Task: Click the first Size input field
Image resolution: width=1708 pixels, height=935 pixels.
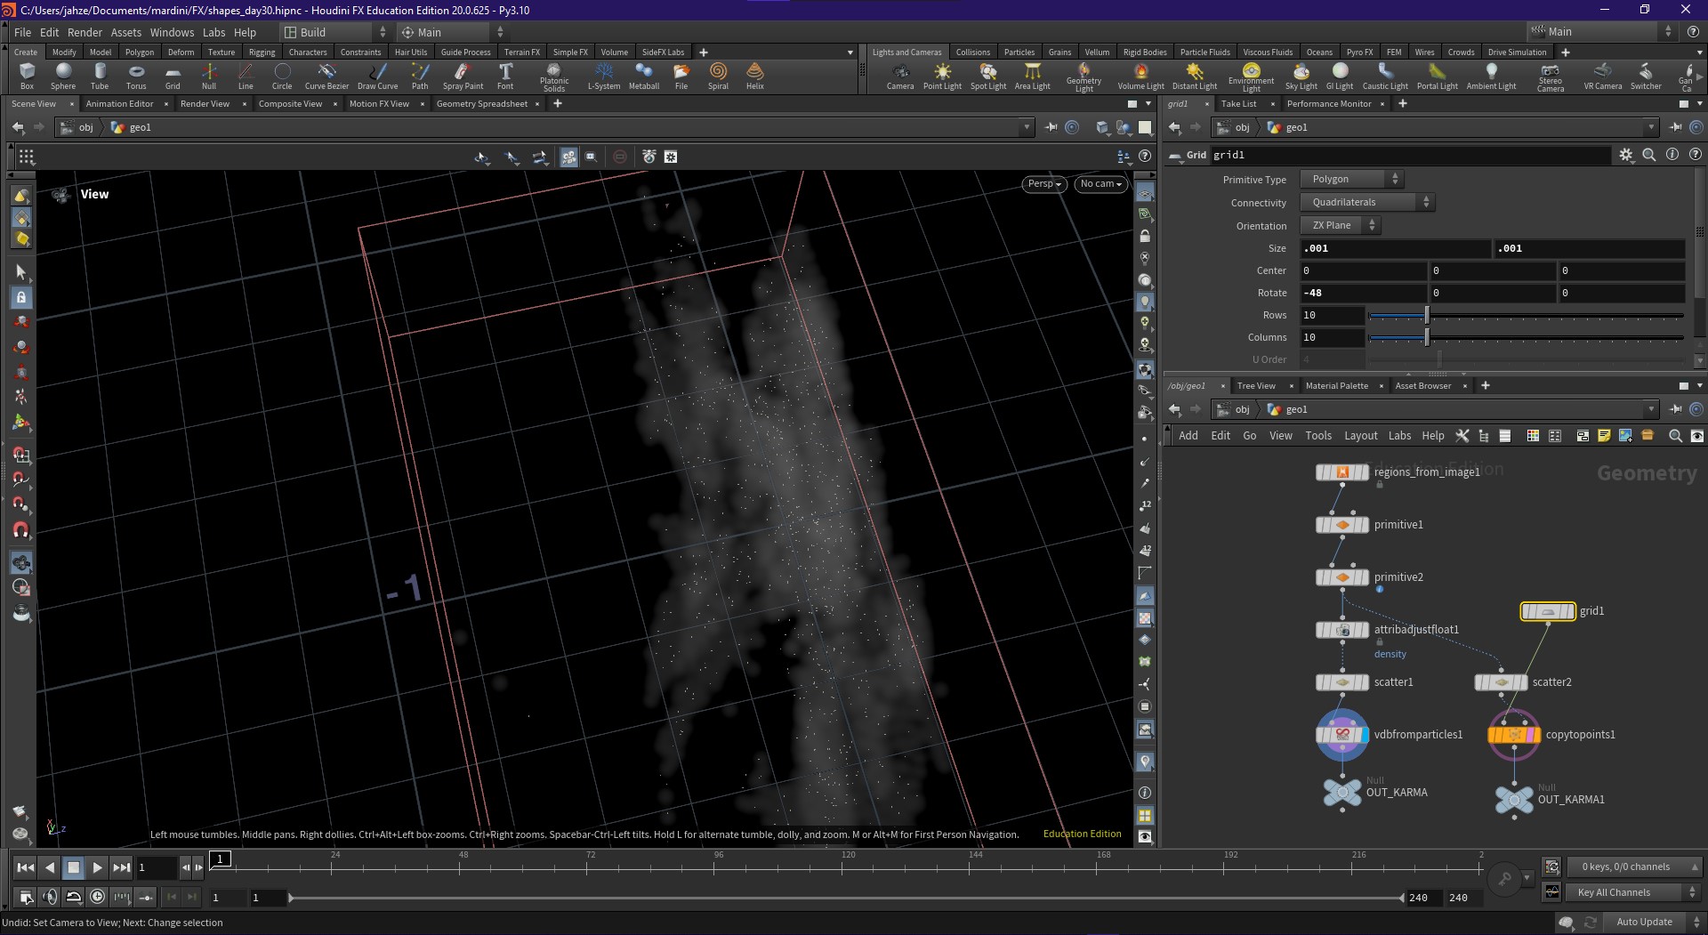Action: click(x=1395, y=248)
